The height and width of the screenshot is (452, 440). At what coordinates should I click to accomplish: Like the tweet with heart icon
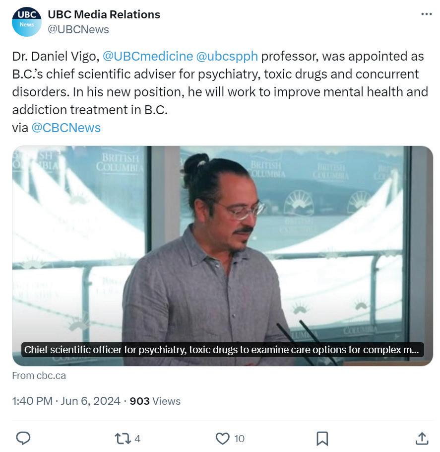pos(223,439)
